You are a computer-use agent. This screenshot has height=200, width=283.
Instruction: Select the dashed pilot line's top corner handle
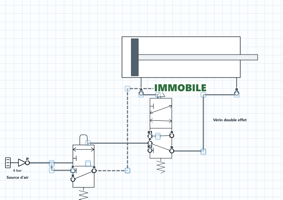[x=127, y=89]
